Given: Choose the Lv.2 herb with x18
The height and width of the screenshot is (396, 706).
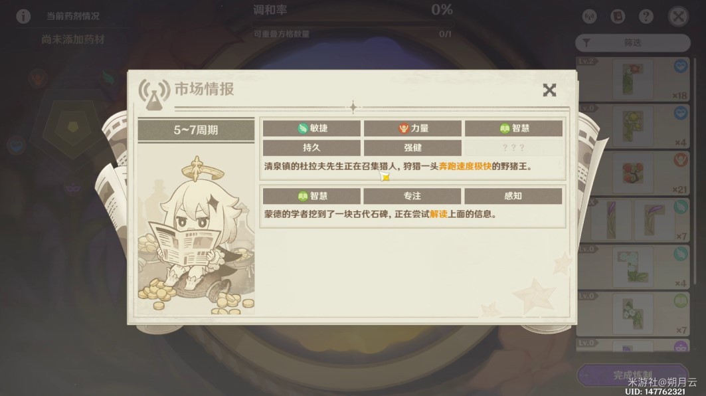Looking at the screenshot, I should pyautogui.click(x=632, y=79).
